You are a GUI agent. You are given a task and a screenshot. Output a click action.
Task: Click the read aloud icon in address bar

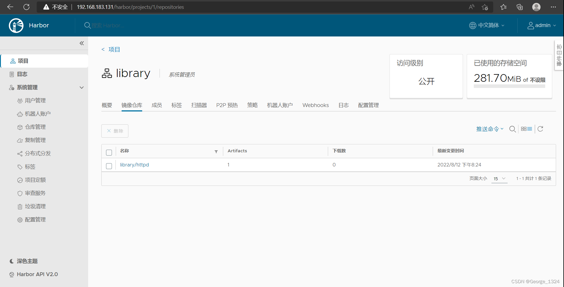point(471,7)
